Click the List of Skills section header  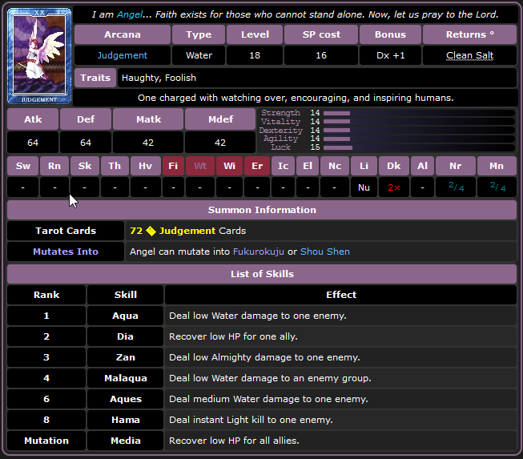click(262, 274)
